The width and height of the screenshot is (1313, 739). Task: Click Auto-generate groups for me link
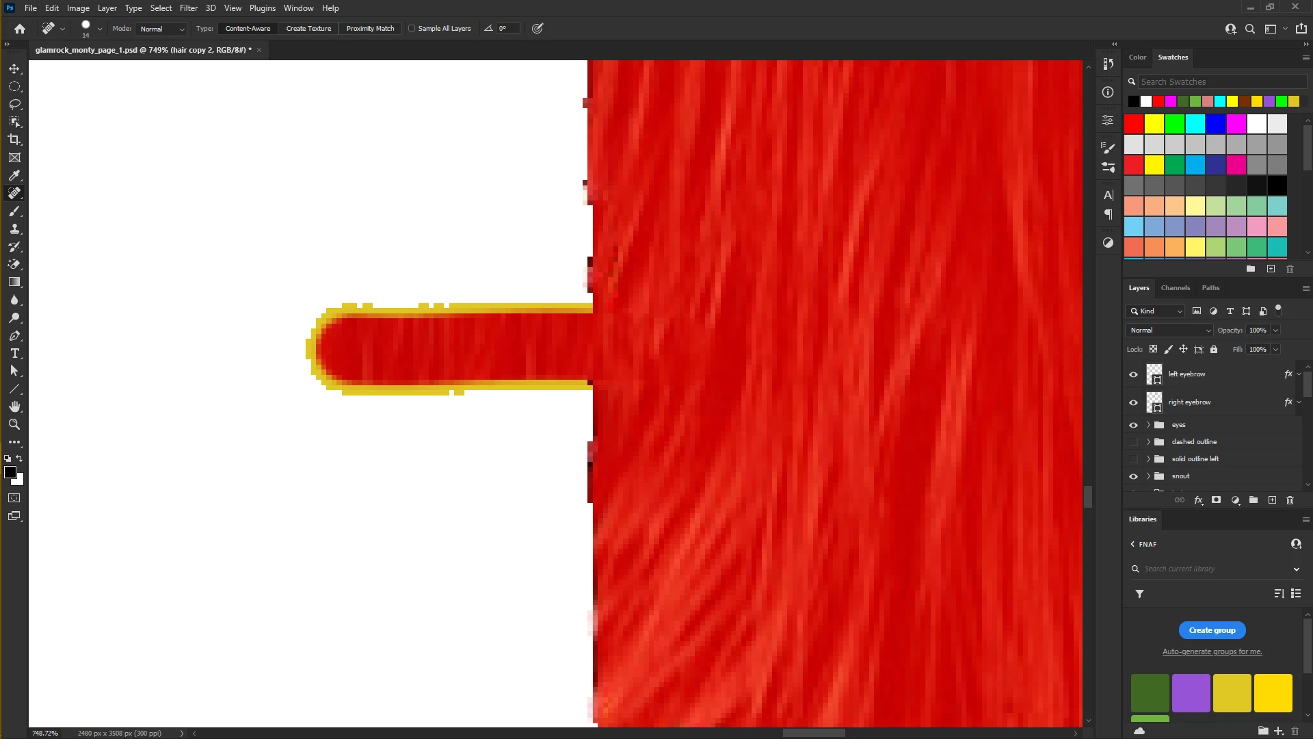1212,651
